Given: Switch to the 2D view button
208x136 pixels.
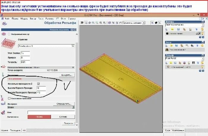Looking at the screenshot, I should 82,23.
